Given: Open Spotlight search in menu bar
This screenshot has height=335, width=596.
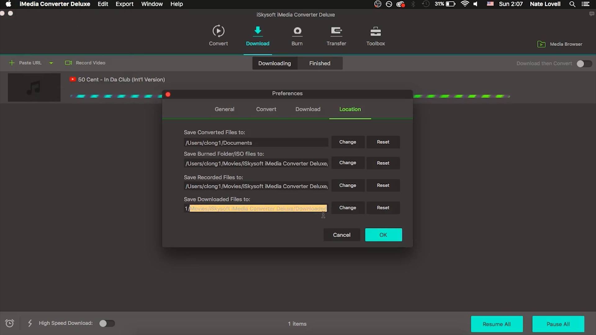Looking at the screenshot, I should [572, 4].
